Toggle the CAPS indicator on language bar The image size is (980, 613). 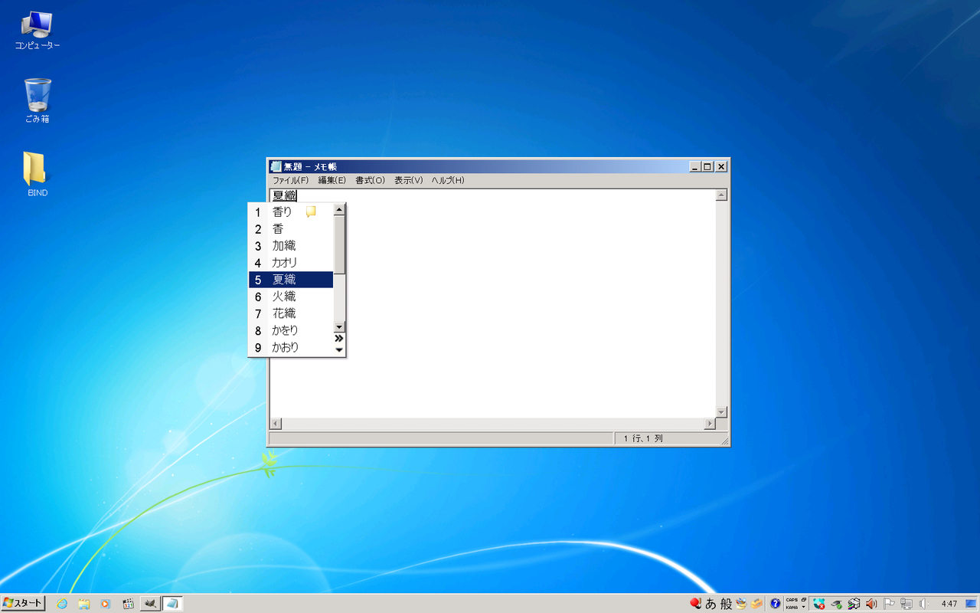point(792,600)
